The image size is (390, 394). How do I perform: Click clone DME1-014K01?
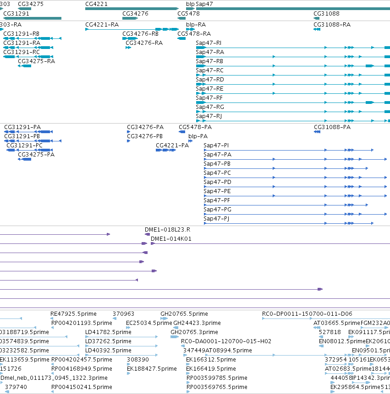point(171,239)
